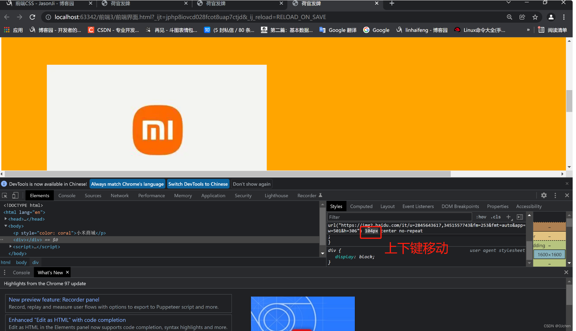576x331 pixels.
Task: Open the DevTools Console tab
Action: pos(67,196)
